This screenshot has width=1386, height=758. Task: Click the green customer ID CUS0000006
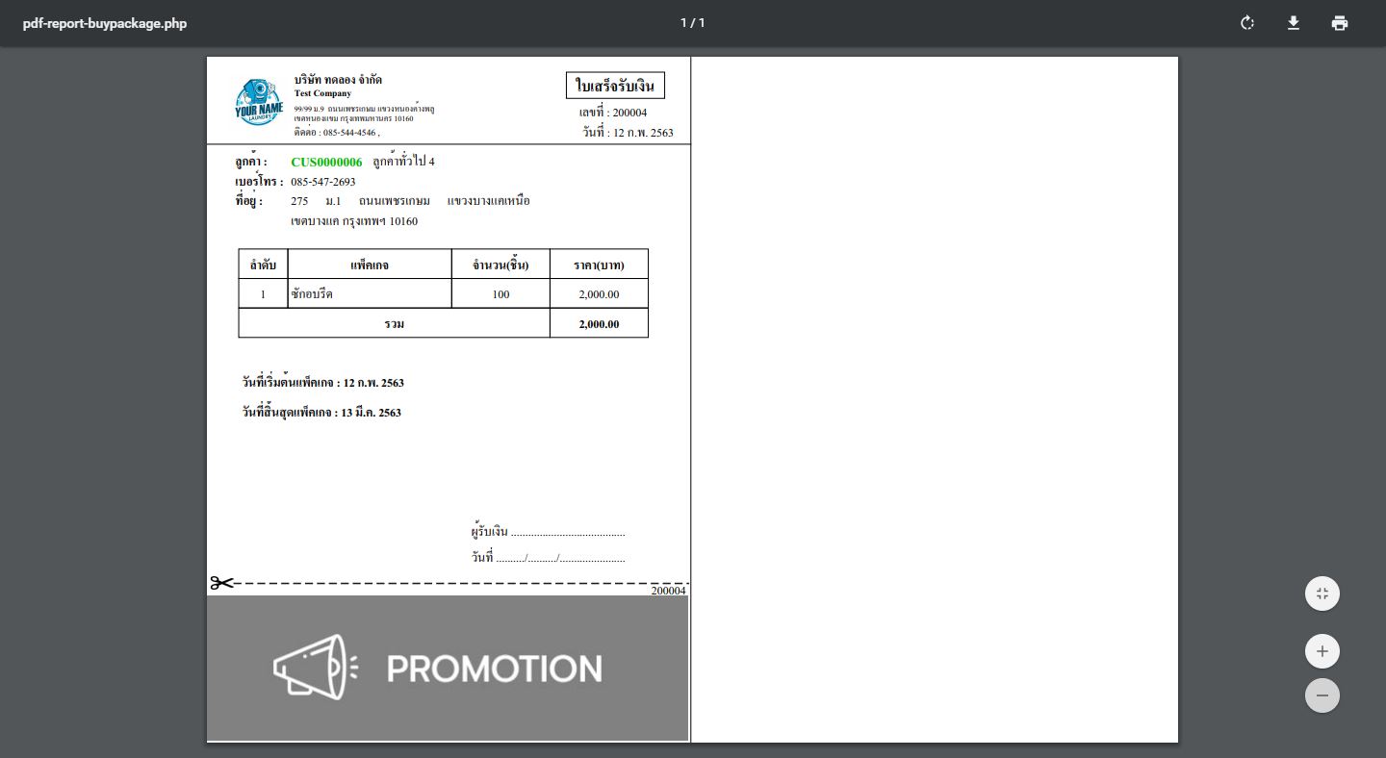click(x=326, y=162)
